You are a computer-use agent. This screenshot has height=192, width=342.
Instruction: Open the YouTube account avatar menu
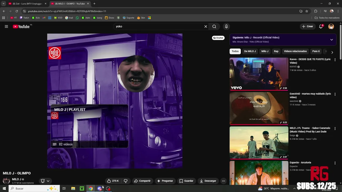[331, 26]
